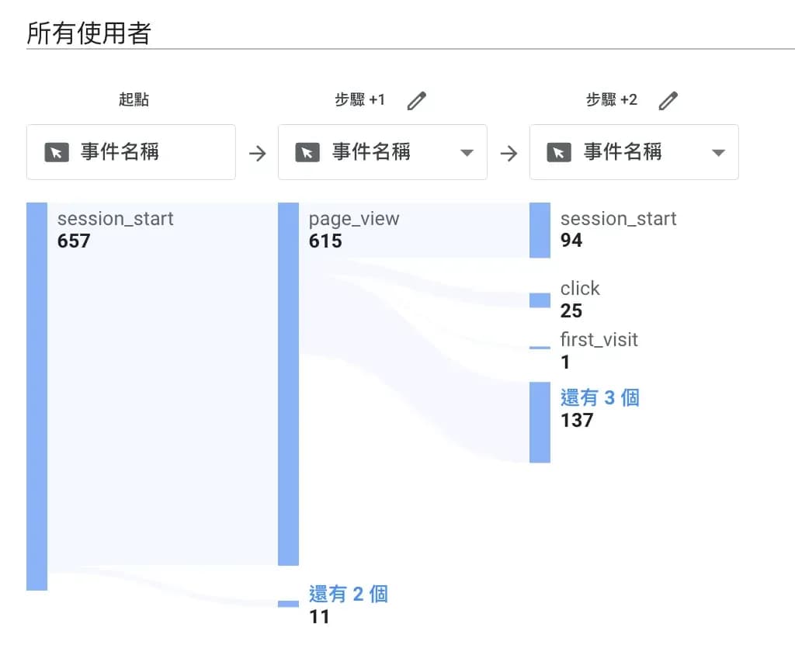795x669 pixels.
Task: Expand the 還有 2 個 link
Action: (349, 594)
